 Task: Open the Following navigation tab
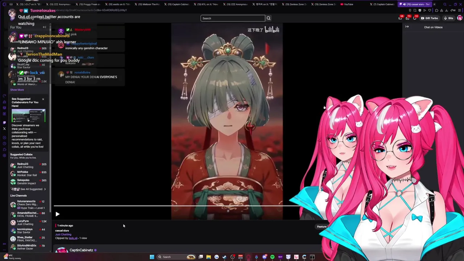(x=26, y=18)
